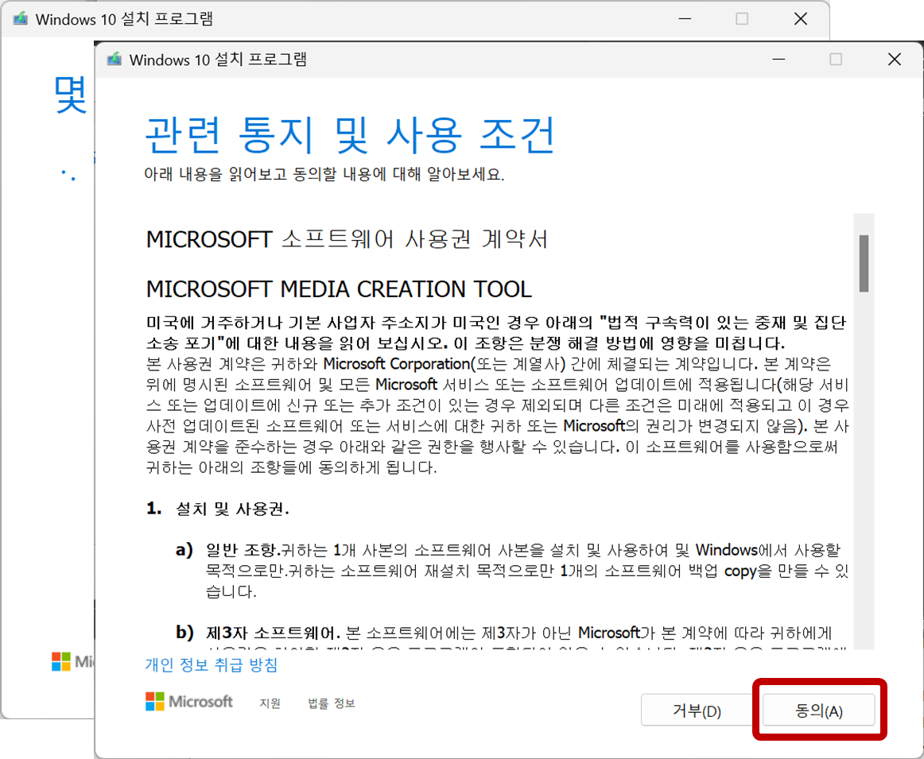This screenshot has height=759, width=924.
Task: Open the 법률 정보 legal link
Action: point(331,703)
